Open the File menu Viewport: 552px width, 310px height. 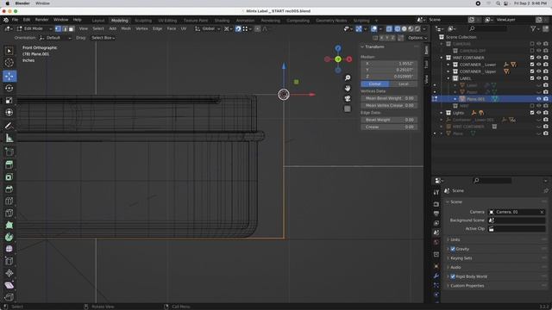[15, 20]
